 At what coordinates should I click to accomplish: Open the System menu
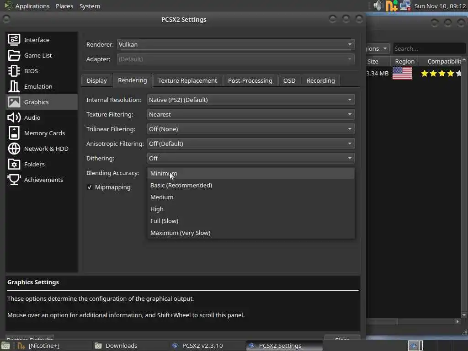click(x=90, y=6)
